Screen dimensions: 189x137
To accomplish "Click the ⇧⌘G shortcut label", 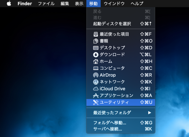I will [x=146, y=123].
